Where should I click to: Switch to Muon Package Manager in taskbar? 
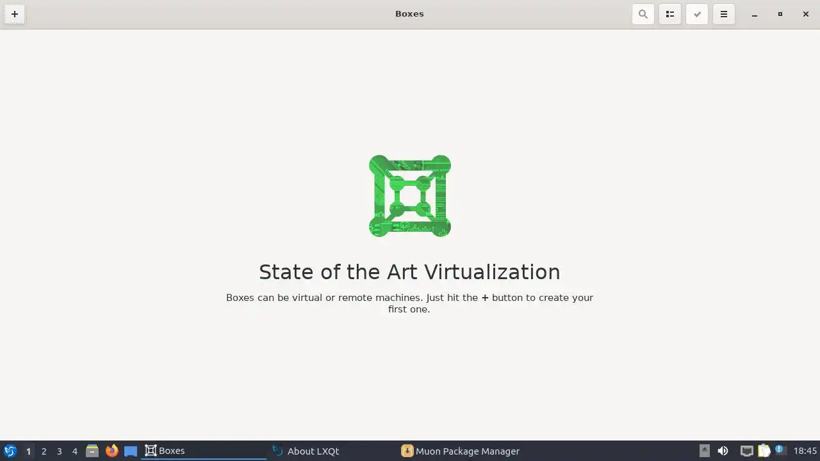coord(461,451)
